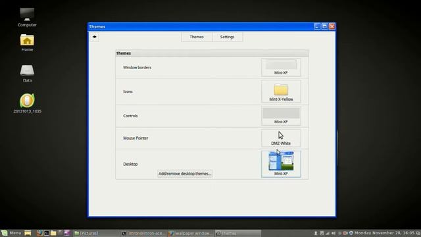Choose Icons theme Mint-X-Yellow
Screen dimensions: 421x237
point(281,92)
